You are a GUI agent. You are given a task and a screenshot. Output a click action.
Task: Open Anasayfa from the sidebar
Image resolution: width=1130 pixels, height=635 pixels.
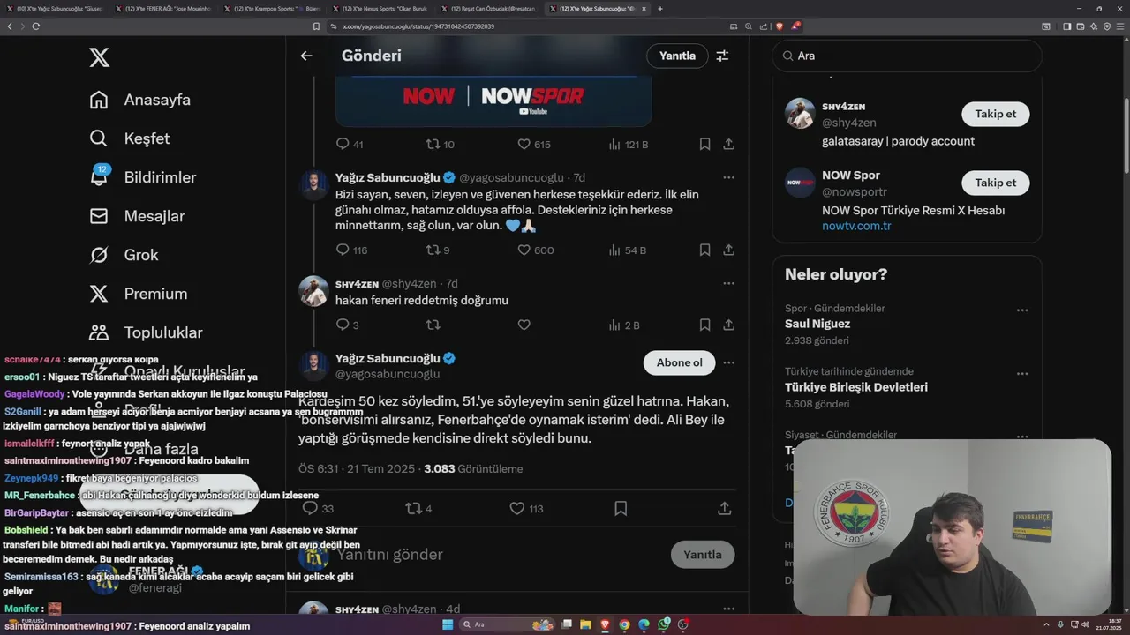tap(140, 100)
